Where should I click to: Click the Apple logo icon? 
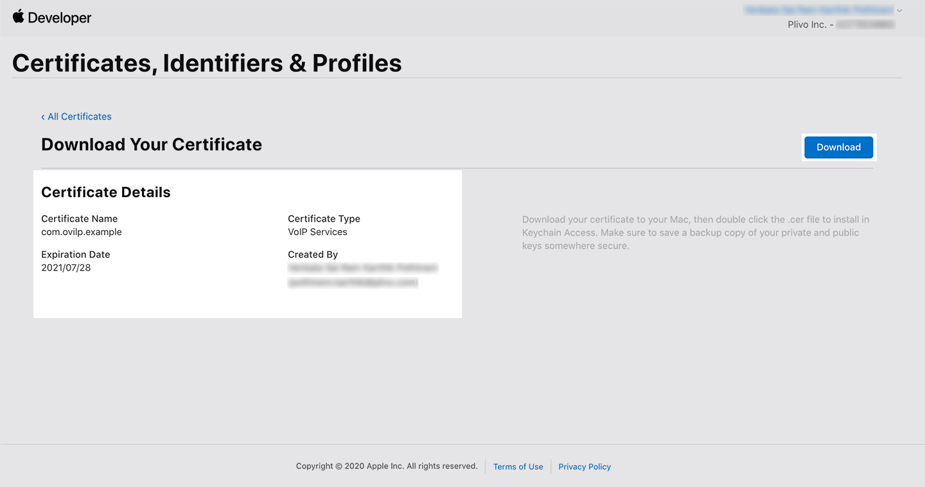point(18,17)
